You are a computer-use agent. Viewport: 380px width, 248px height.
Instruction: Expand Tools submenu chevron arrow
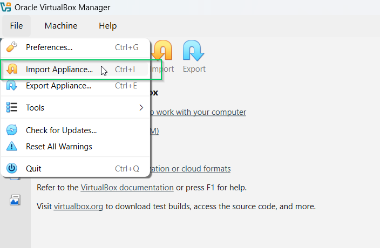[x=141, y=108]
